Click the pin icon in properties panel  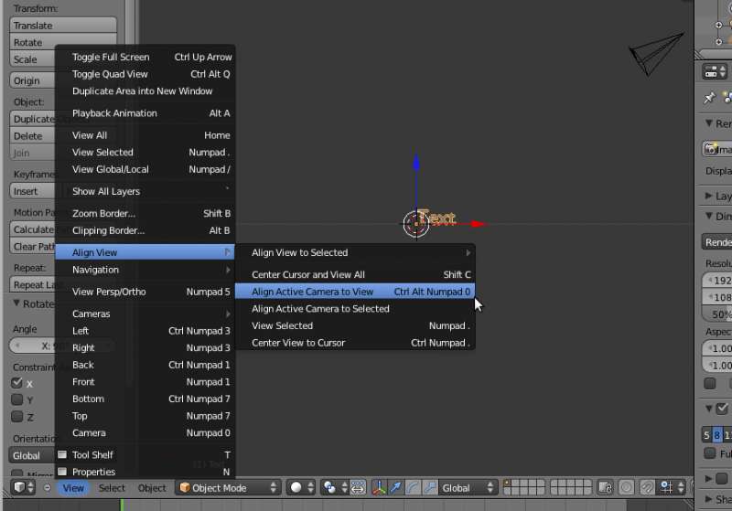click(709, 98)
